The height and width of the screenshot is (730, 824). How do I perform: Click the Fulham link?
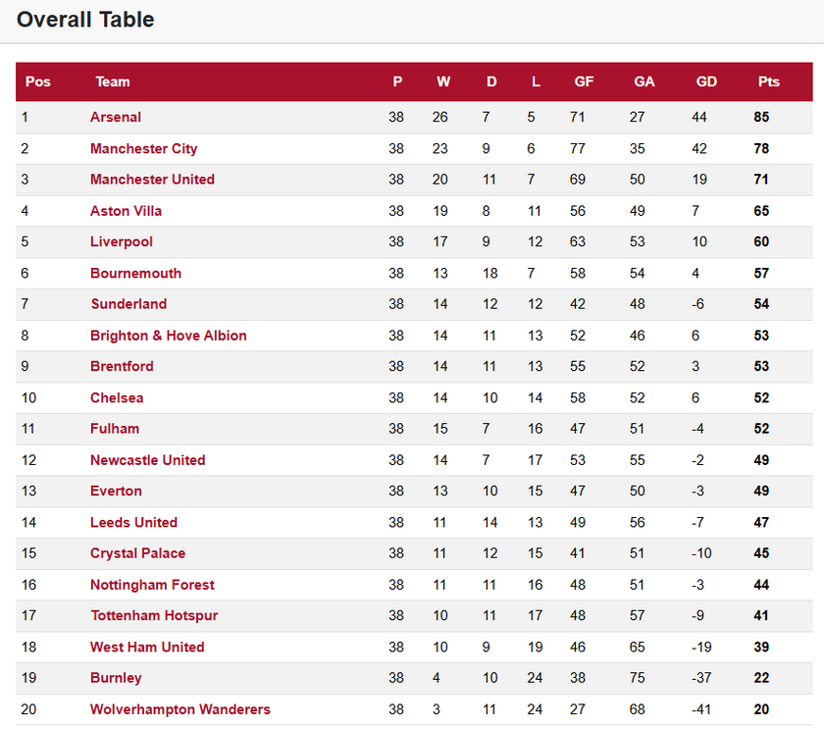[115, 429]
